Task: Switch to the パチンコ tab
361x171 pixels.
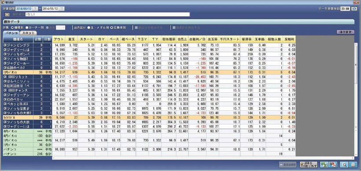Action: pyautogui.click(x=11, y=33)
